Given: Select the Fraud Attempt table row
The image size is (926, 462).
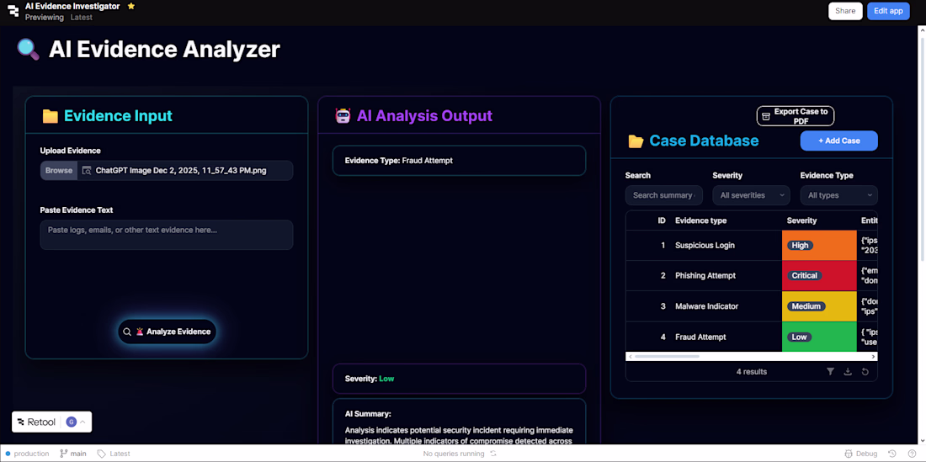Looking at the screenshot, I should pos(751,337).
